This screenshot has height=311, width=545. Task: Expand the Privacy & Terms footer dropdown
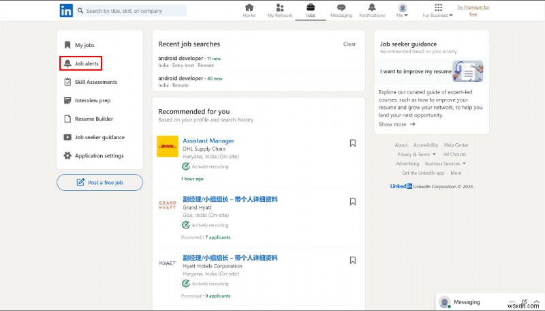click(x=416, y=154)
